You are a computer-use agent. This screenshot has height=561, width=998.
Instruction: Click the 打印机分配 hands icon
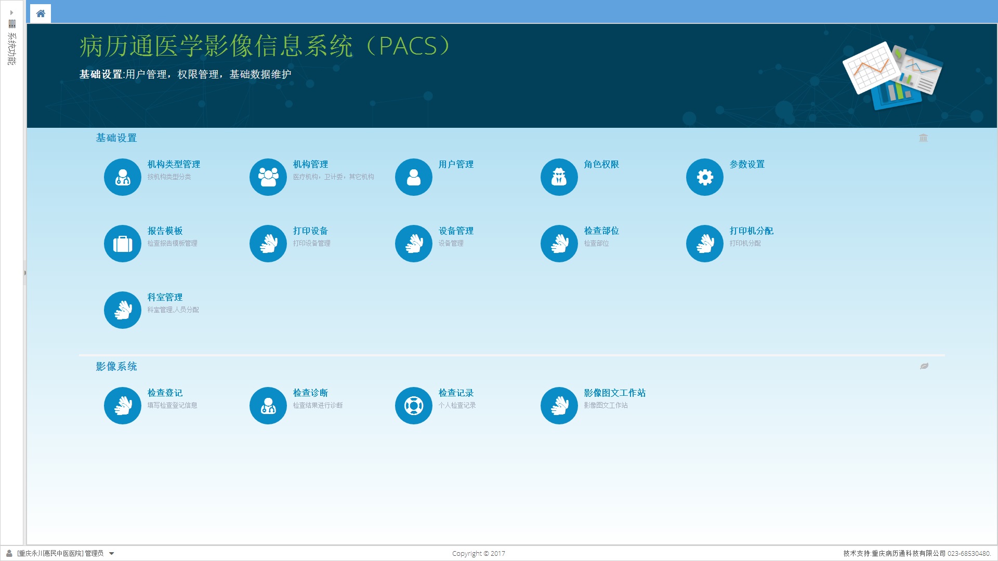click(705, 244)
